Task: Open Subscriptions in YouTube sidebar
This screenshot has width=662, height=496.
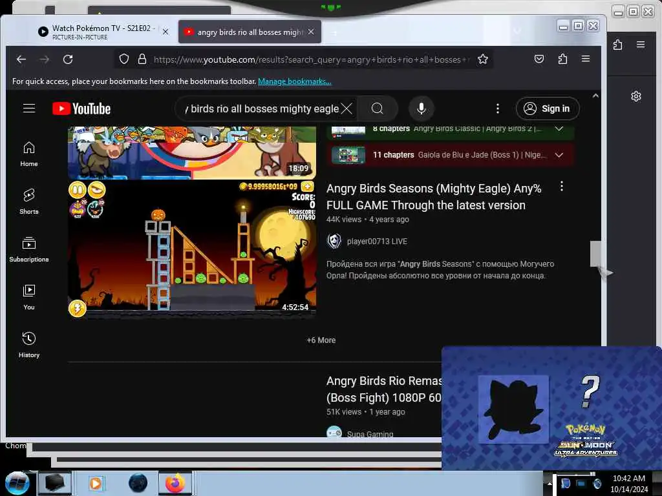Action: click(x=28, y=250)
